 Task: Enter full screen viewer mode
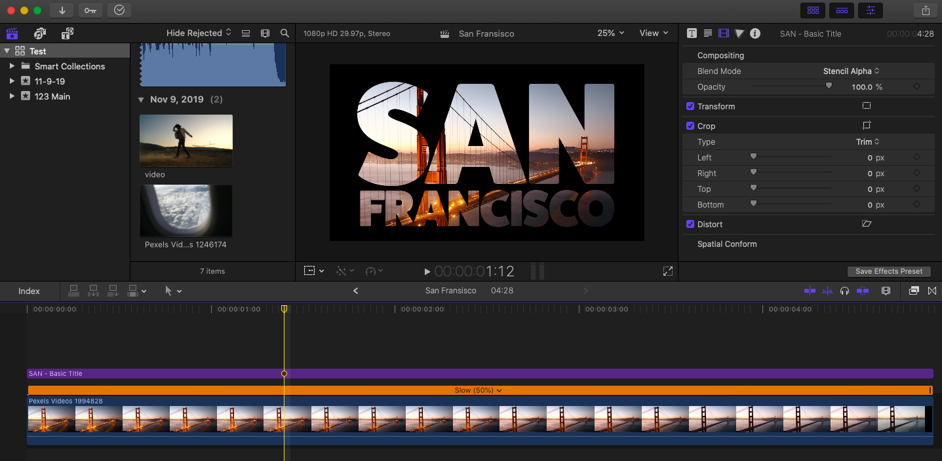667,271
